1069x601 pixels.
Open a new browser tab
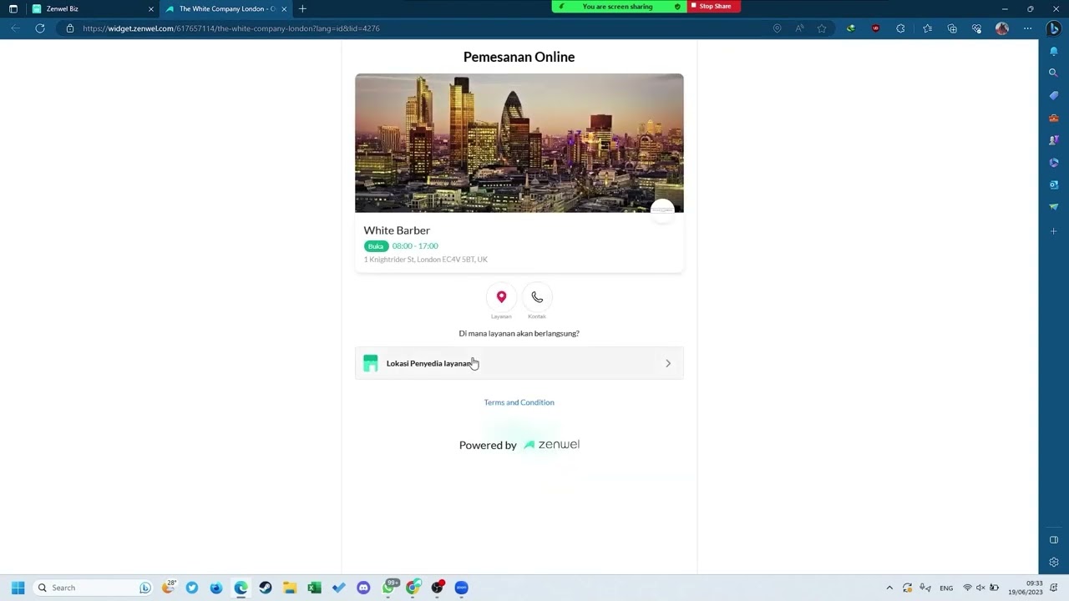tap(302, 8)
